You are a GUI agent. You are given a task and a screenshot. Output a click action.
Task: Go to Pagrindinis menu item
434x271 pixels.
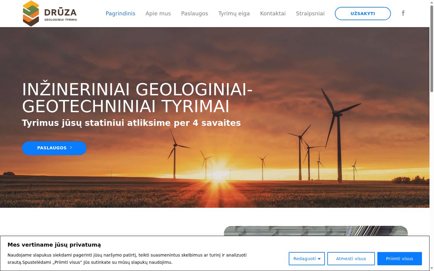(x=120, y=14)
